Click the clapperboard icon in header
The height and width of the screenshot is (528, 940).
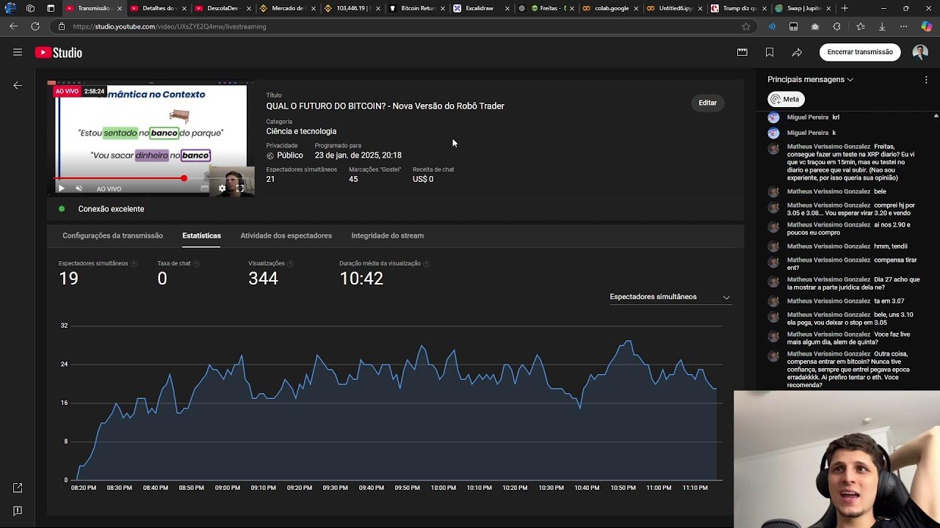click(742, 52)
